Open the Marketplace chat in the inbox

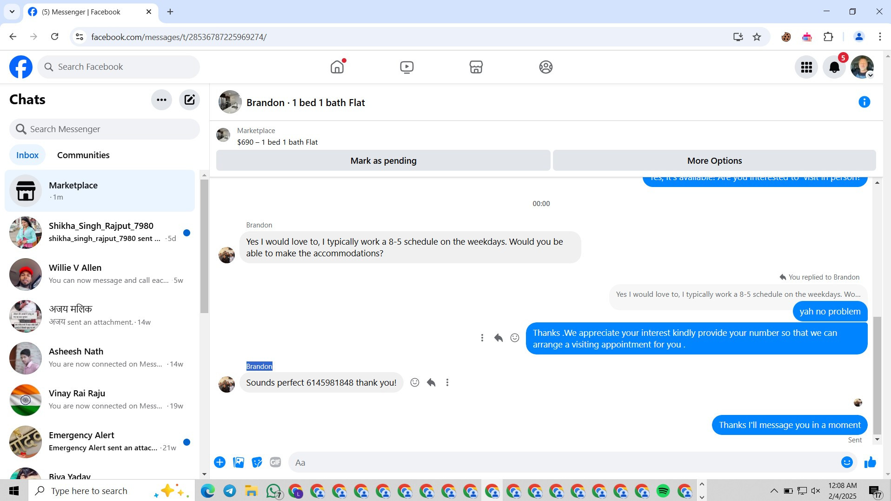[x=100, y=191]
